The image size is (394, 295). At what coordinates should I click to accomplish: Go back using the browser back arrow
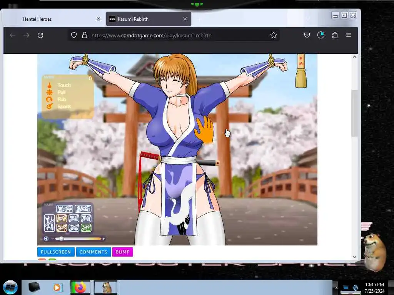click(x=13, y=35)
